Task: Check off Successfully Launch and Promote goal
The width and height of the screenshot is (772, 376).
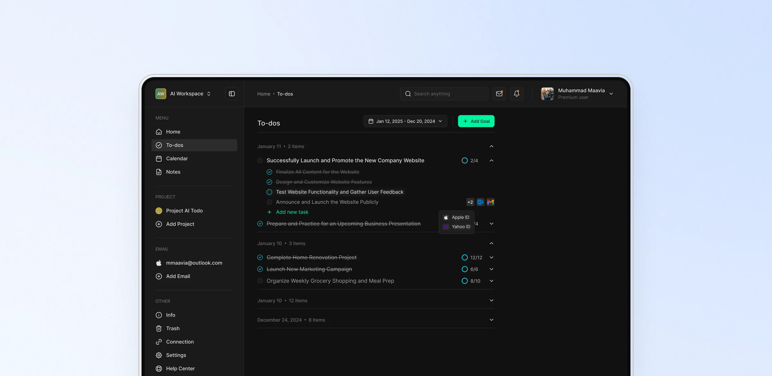Action: tap(260, 160)
